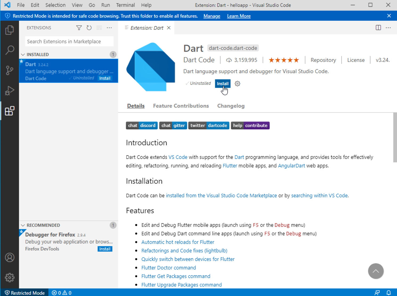Clear extensions search results icon
The height and width of the screenshot is (296, 397).
99,28
